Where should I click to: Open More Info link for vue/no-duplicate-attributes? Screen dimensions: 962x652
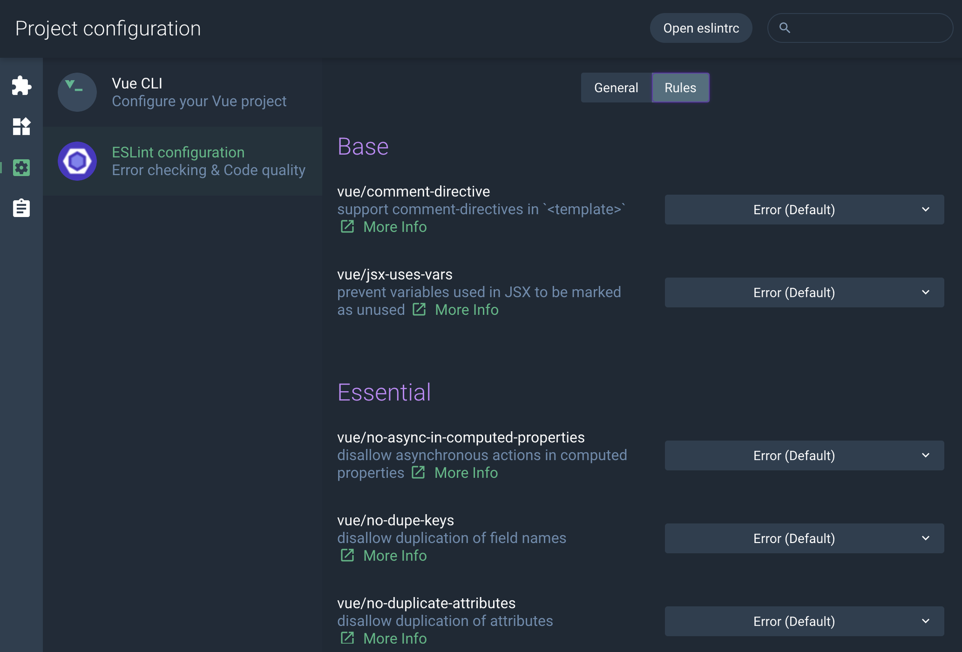tap(395, 638)
